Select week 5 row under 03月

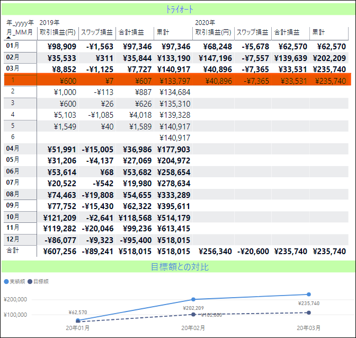pyautogui.click(x=13, y=126)
